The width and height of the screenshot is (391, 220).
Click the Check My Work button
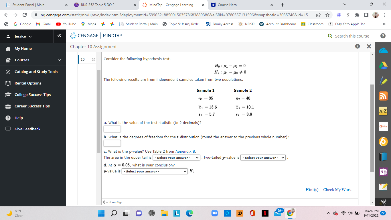(337, 189)
